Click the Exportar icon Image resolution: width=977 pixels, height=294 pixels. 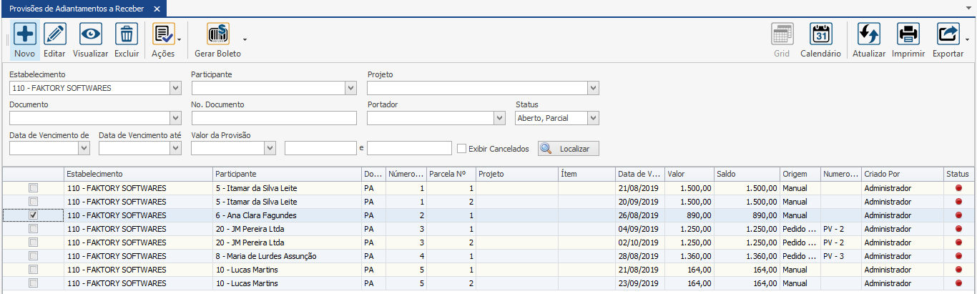click(948, 34)
